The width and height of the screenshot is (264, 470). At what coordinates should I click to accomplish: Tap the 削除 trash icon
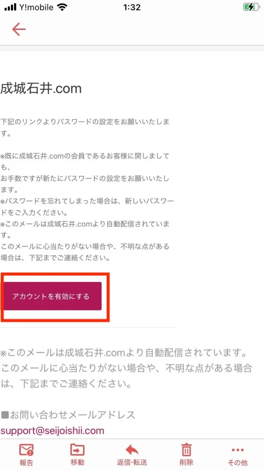tap(187, 450)
